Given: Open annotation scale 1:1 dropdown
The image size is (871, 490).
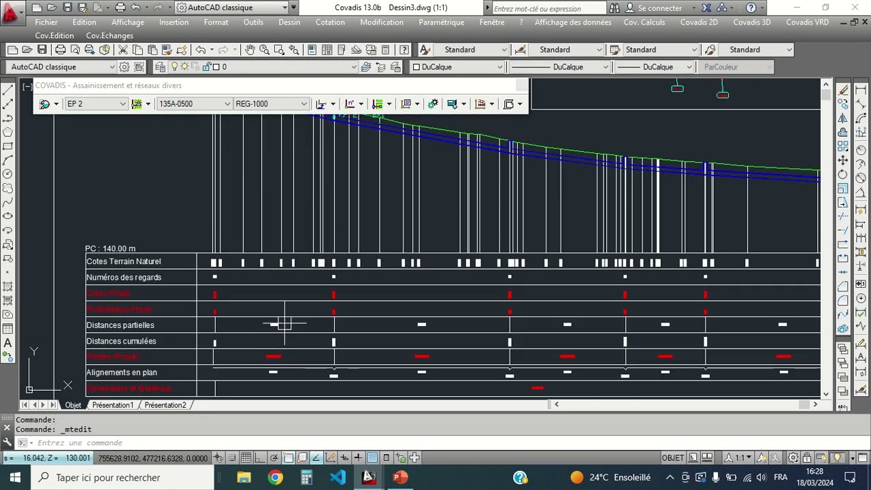Looking at the screenshot, I should (740, 458).
